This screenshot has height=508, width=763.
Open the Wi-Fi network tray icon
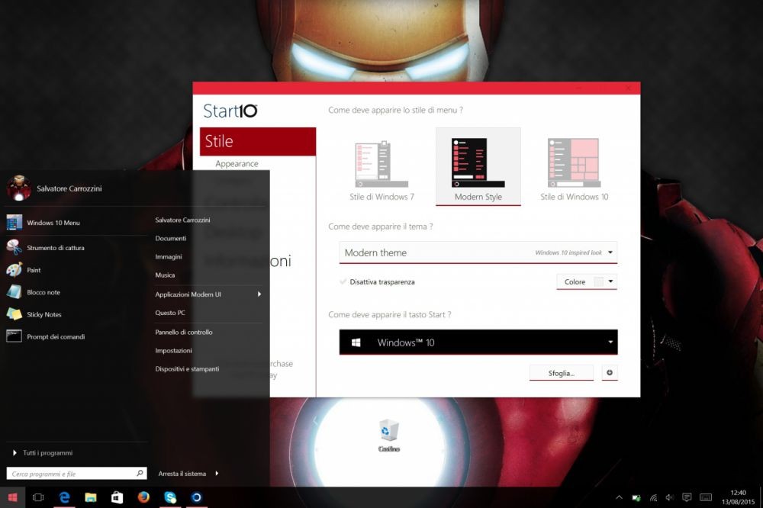tap(653, 497)
